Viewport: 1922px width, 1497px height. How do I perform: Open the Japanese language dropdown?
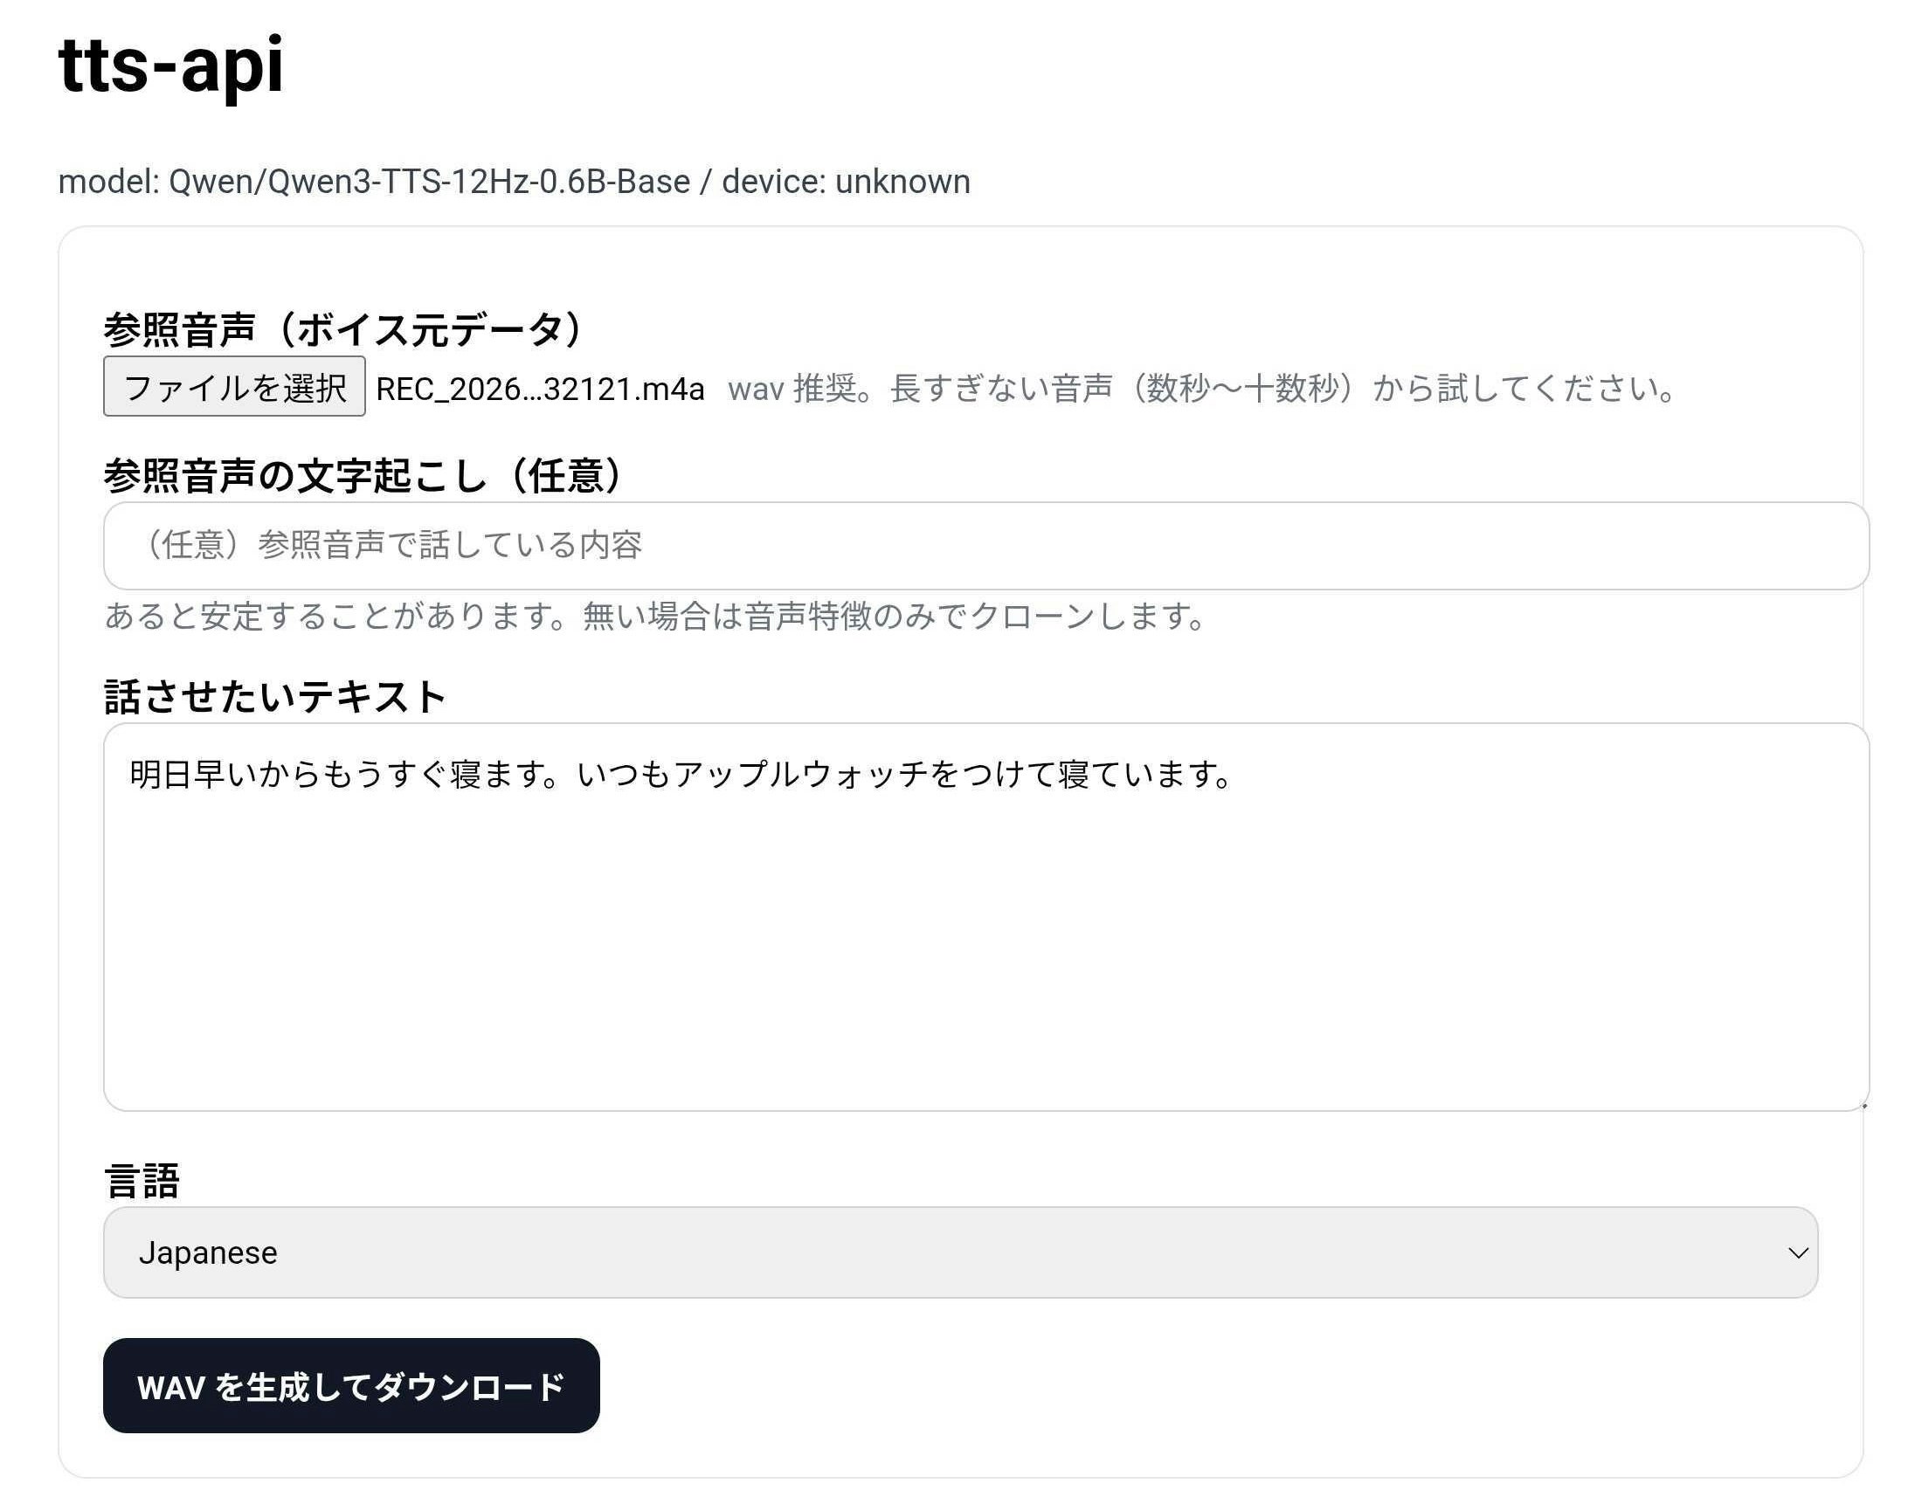point(959,1252)
